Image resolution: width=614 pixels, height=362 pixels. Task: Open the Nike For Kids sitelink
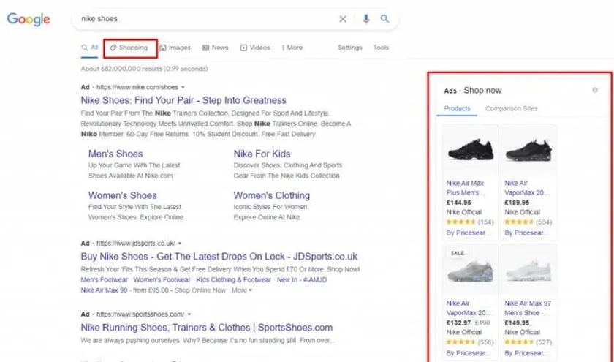[x=262, y=154]
